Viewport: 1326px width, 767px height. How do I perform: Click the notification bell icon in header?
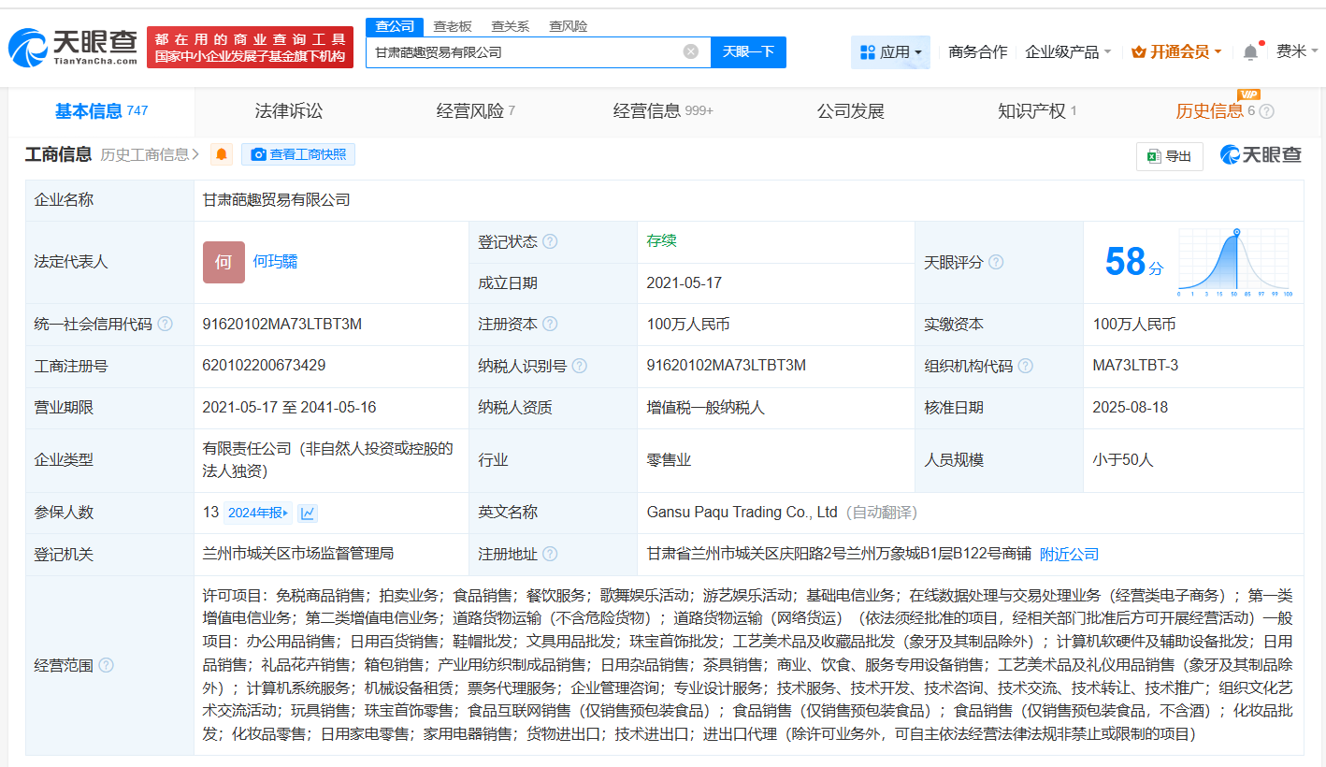pyautogui.click(x=1250, y=52)
